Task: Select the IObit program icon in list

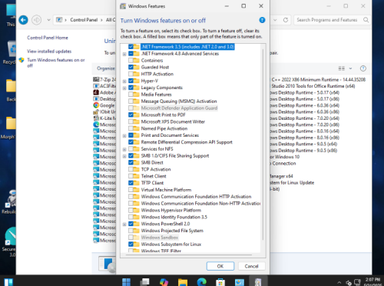Action: pyautogui.click(x=96, y=111)
